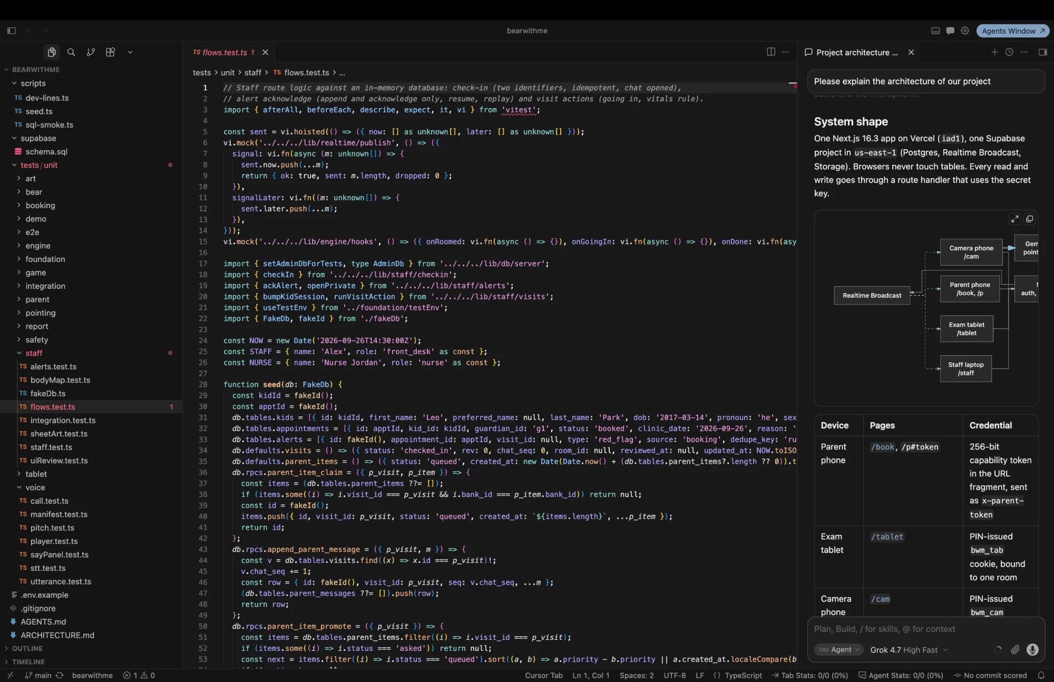Open the Search view icon
This screenshot has height=682, width=1054.
point(71,52)
